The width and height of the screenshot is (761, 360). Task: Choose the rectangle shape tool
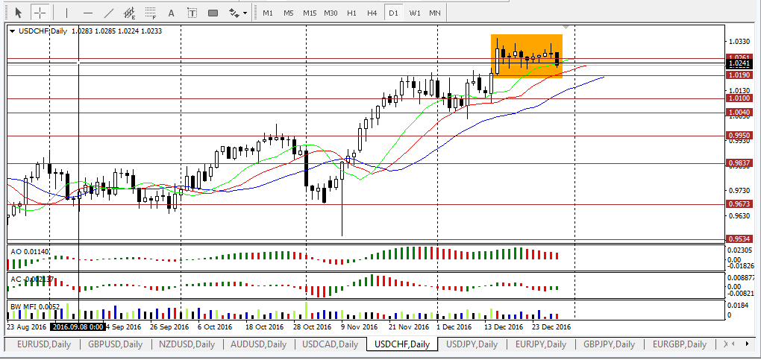tap(213, 13)
